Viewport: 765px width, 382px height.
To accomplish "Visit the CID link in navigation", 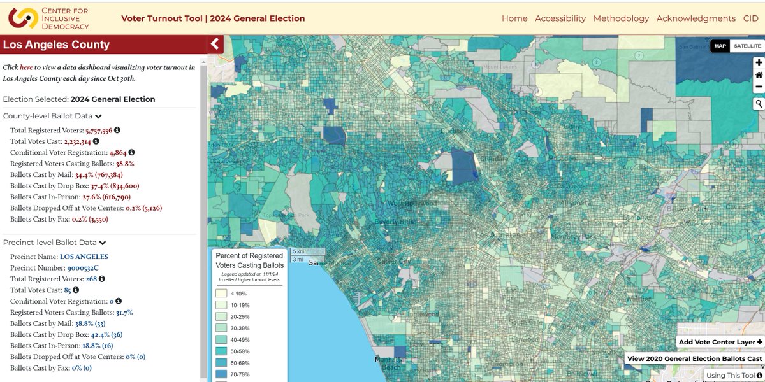I will point(751,18).
